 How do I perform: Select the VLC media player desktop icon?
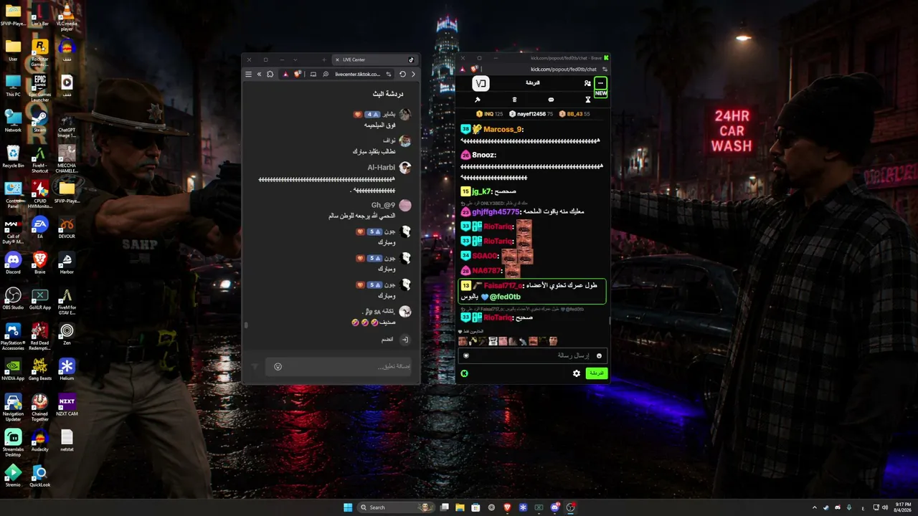pyautogui.click(x=67, y=17)
